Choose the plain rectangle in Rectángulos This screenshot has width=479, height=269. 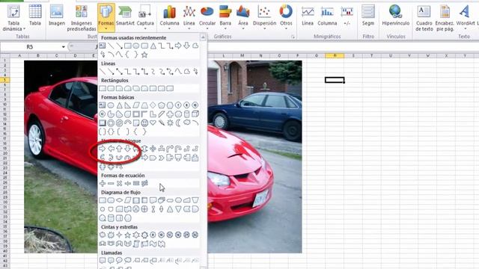103,88
